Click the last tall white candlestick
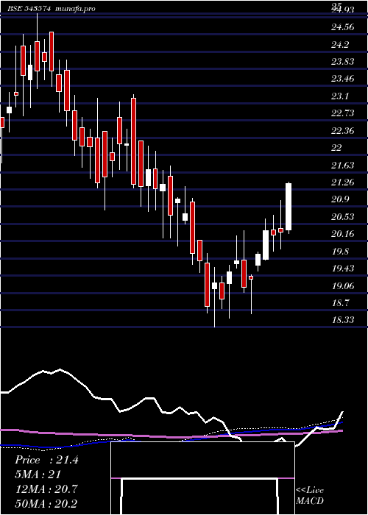 pos(289,207)
